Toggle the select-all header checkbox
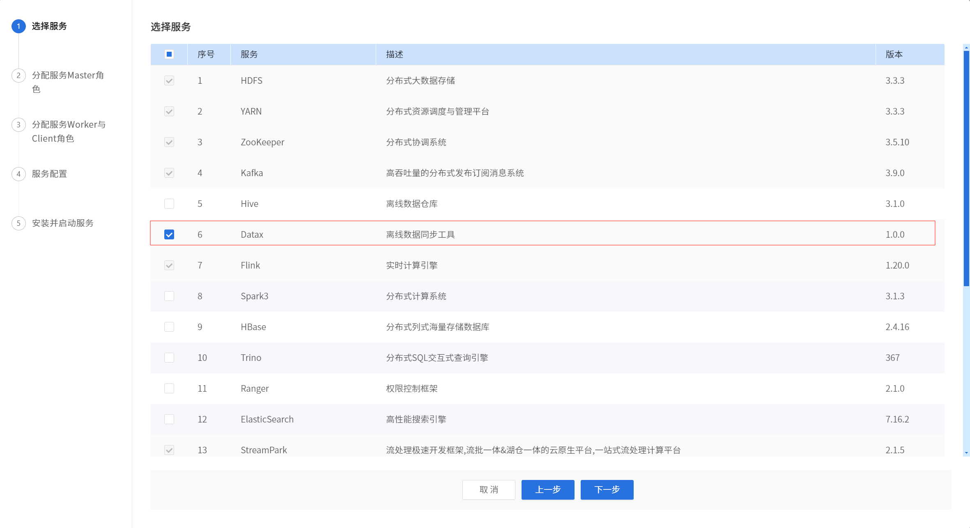This screenshot has width=970, height=528. point(169,54)
